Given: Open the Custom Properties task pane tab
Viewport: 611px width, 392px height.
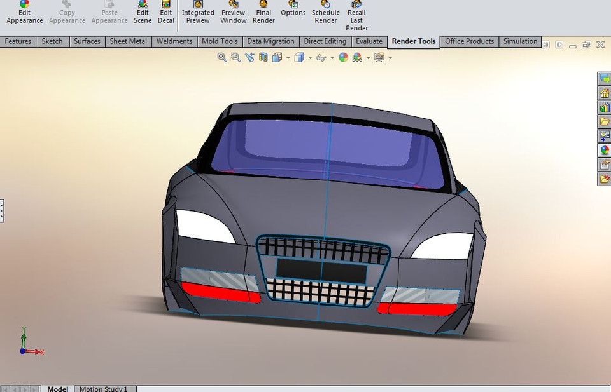Looking at the screenshot, I should [x=605, y=165].
